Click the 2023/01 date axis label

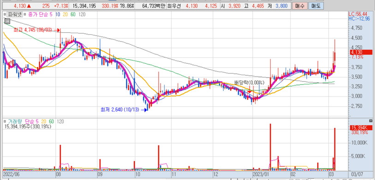point(261,174)
